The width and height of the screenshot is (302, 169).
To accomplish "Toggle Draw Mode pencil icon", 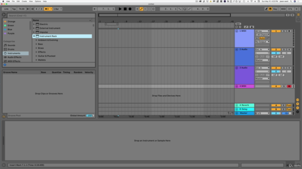I will click(266, 9).
